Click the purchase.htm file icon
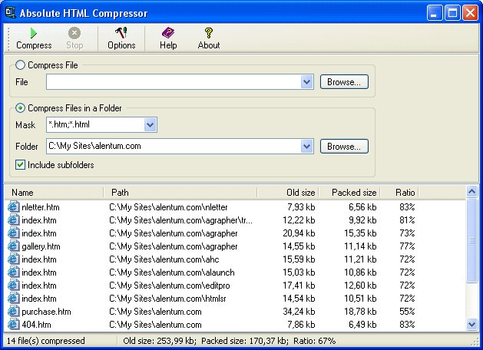Viewport: 483px width, 350px height. pos(13,312)
